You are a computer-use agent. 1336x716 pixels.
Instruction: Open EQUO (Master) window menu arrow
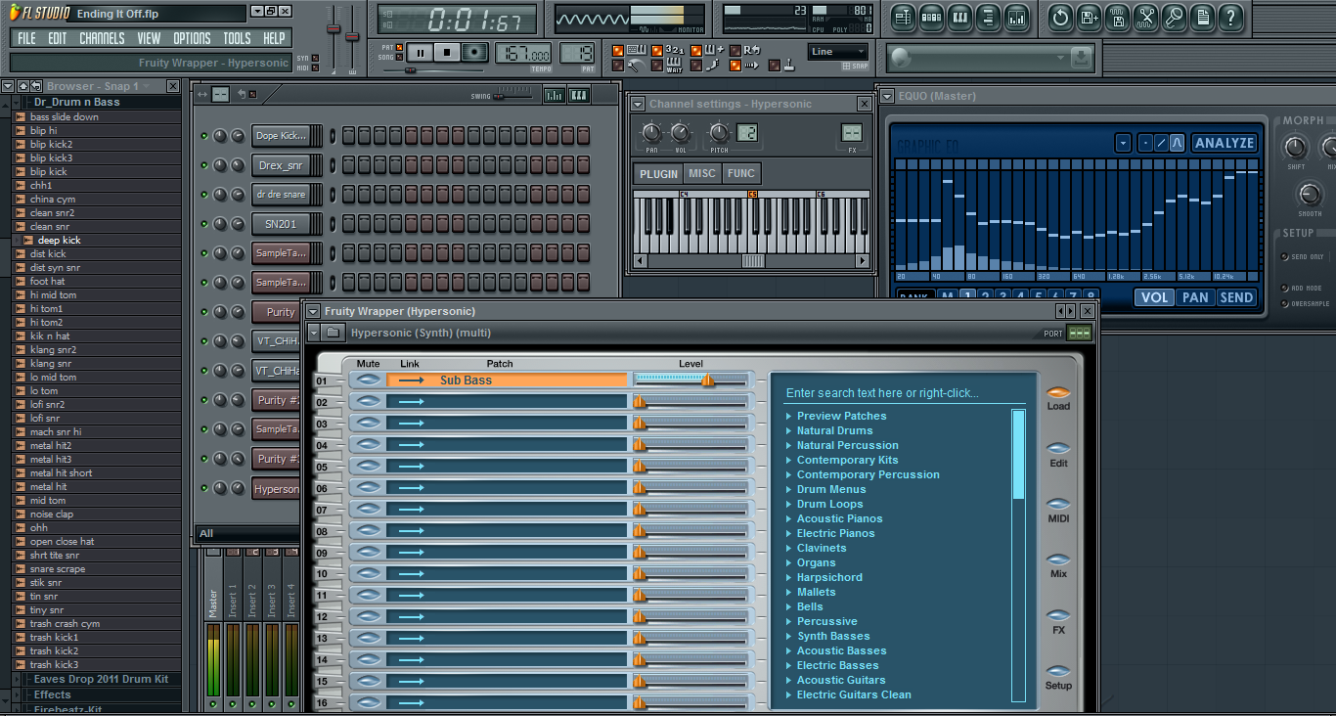tap(887, 96)
